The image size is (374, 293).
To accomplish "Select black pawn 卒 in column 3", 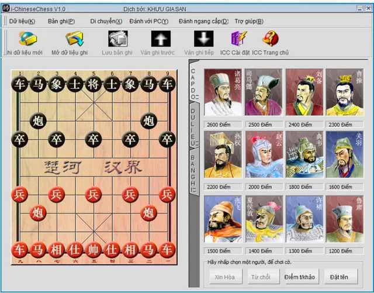I will tap(56, 139).
